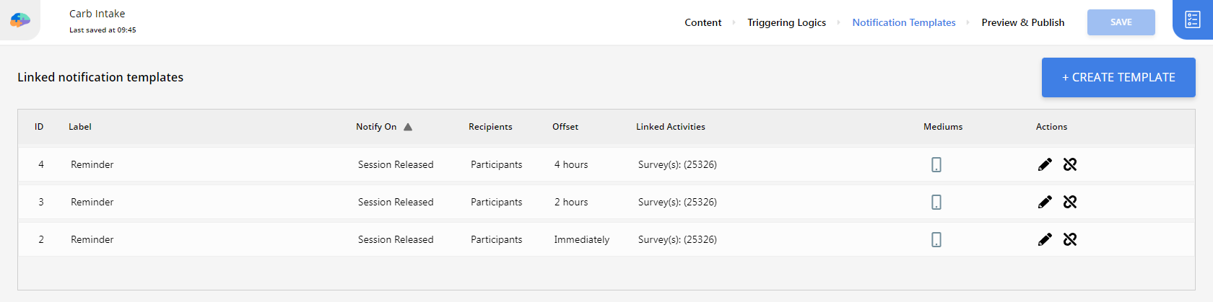Sort by the Label column header
1213x302 pixels.
(80, 127)
